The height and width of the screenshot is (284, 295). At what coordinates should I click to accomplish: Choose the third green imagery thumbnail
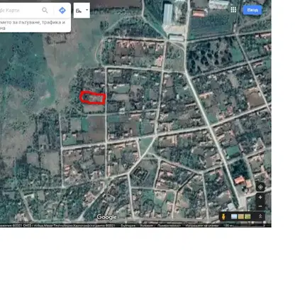[x=247, y=217]
